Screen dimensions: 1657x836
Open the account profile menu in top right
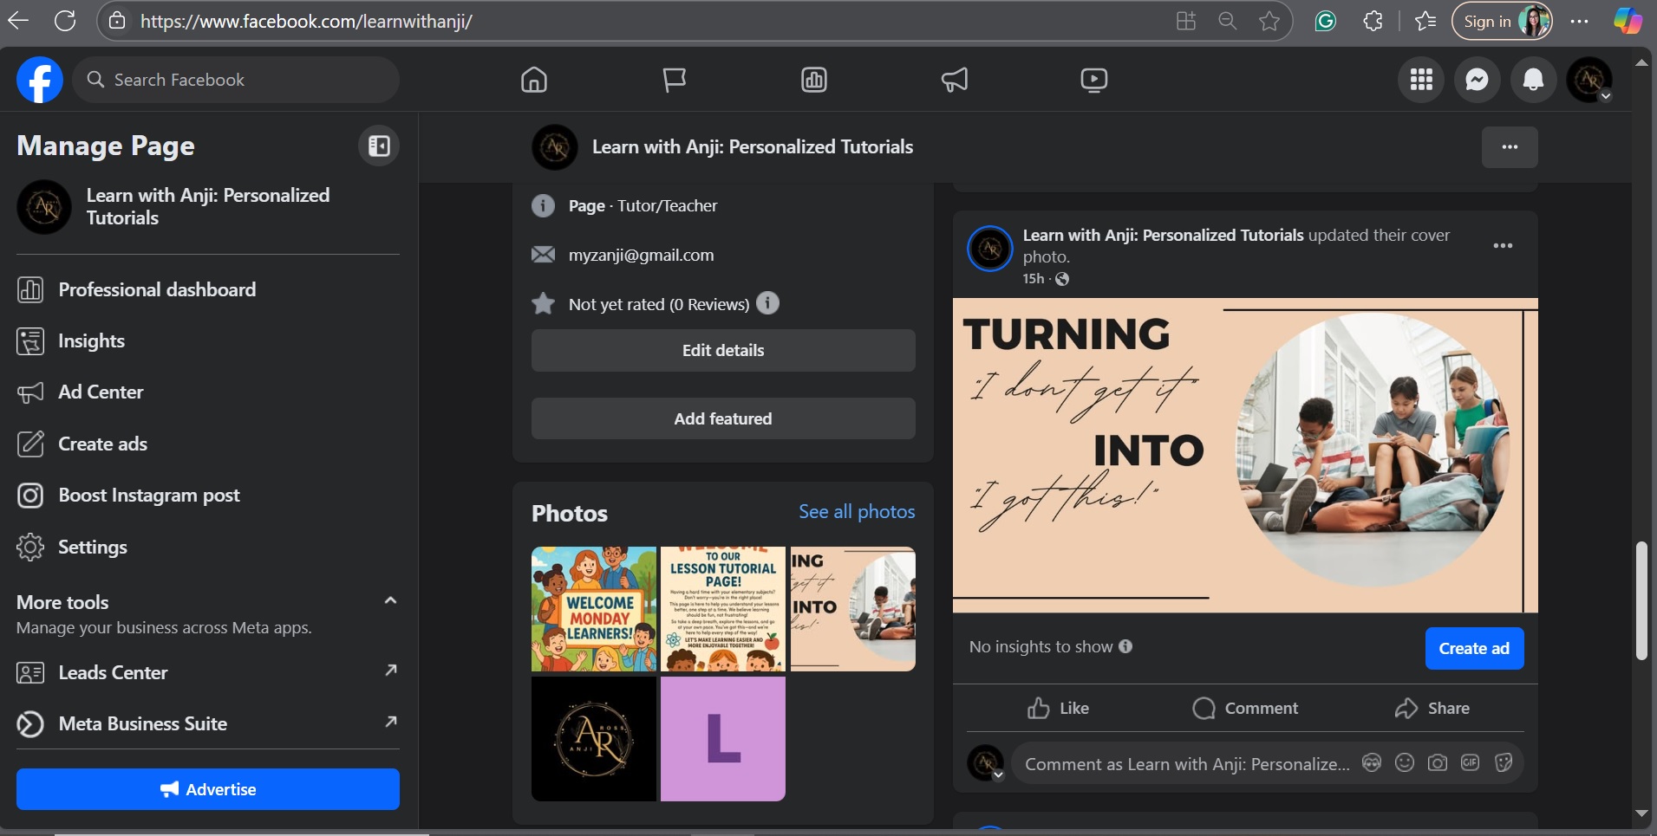pos(1590,80)
